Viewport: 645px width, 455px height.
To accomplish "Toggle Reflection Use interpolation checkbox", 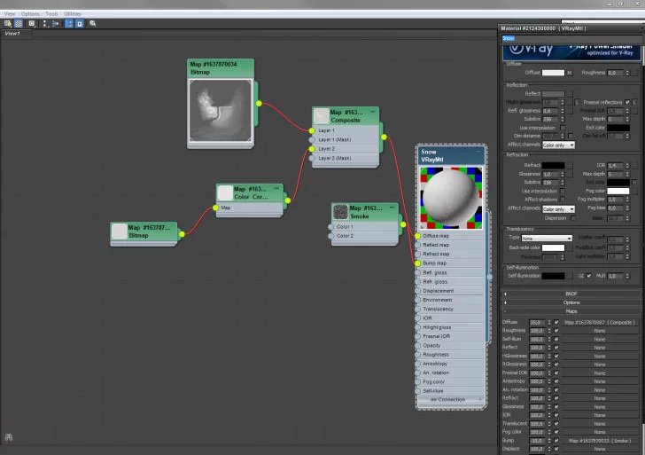I will coord(563,128).
